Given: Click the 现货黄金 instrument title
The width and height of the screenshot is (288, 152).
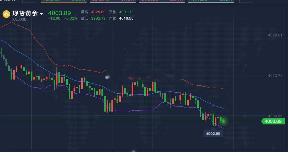Looking at the screenshot, I should pyautogui.click(x=25, y=13).
